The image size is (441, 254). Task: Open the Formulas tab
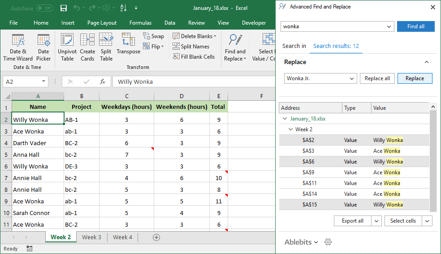click(140, 23)
